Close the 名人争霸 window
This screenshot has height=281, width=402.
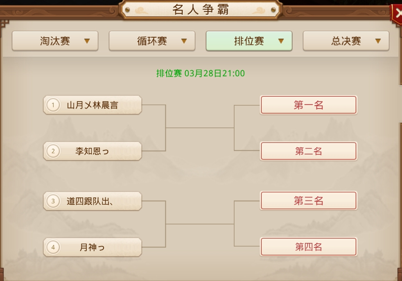click(x=397, y=13)
